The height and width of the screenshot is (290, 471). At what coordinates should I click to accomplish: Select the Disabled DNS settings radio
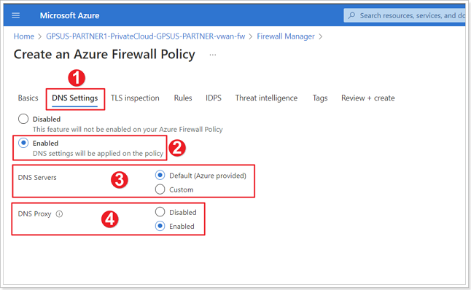pyautogui.click(x=23, y=119)
